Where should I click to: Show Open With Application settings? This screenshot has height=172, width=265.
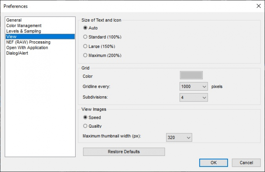(27, 48)
